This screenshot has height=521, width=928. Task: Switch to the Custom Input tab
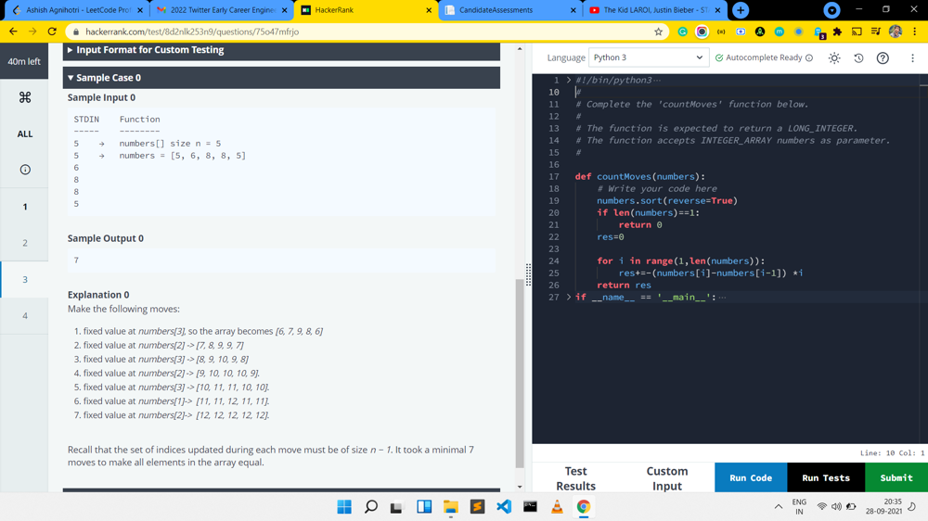click(666, 478)
